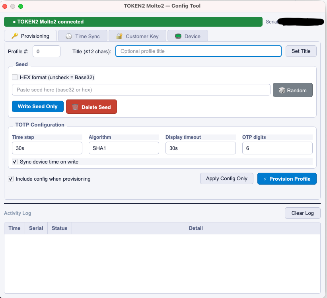The height and width of the screenshot is (298, 327).
Task: Toggle Include config when provisioning checkbox
Action: (11, 179)
